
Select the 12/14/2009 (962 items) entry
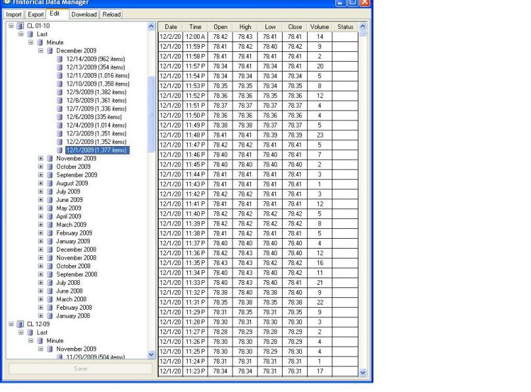pyautogui.click(x=96, y=59)
